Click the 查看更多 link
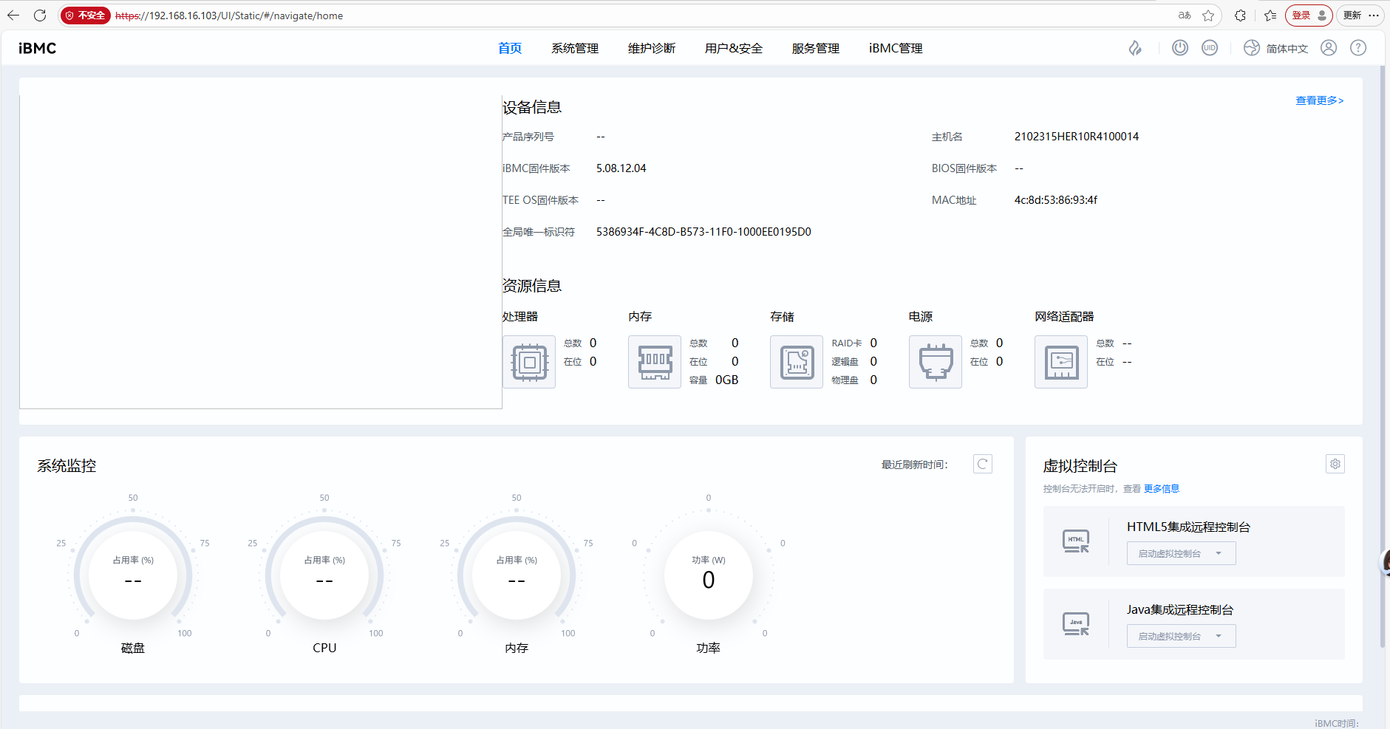The height and width of the screenshot is (729, 1390). pyautogui.click(x=1319, y=100)
